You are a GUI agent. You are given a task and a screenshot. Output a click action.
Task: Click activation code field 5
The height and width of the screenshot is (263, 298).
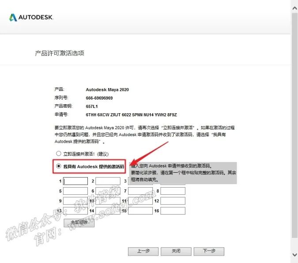(75, 191)
